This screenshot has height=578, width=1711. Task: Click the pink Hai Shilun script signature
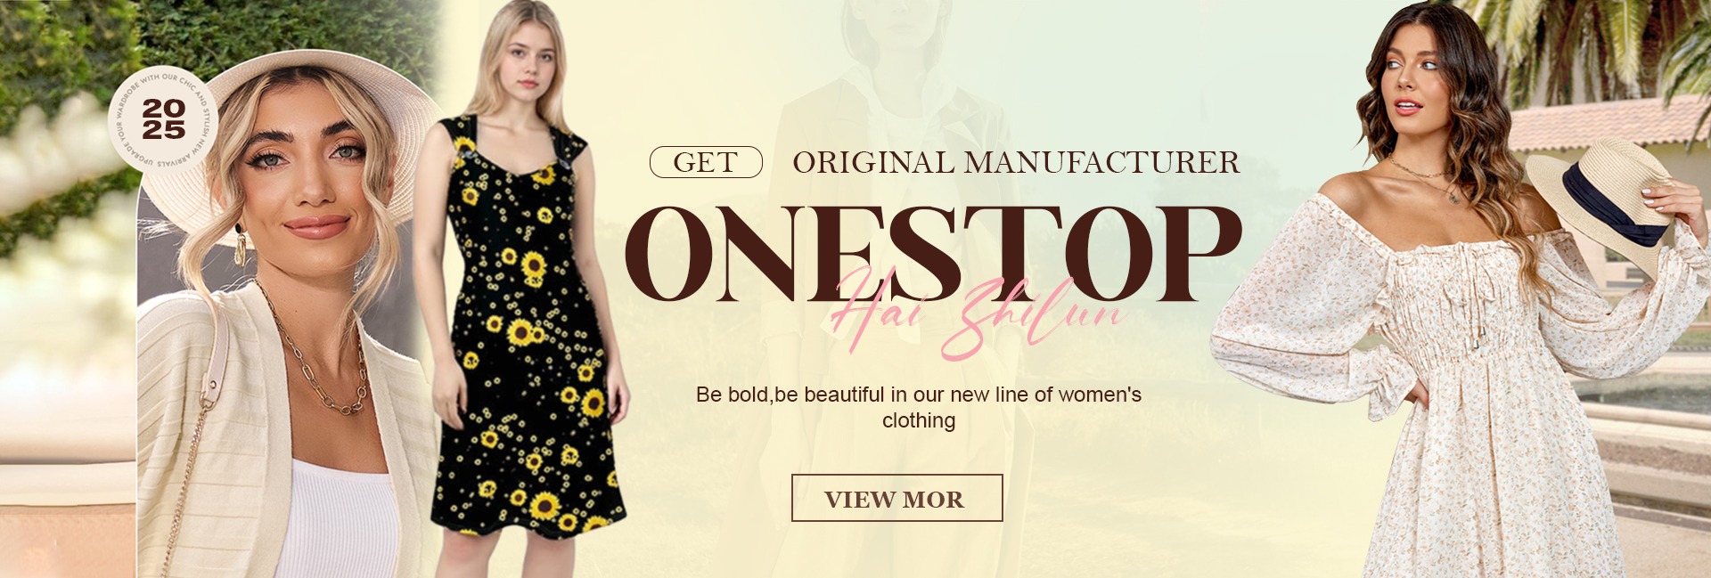[976, 313]
